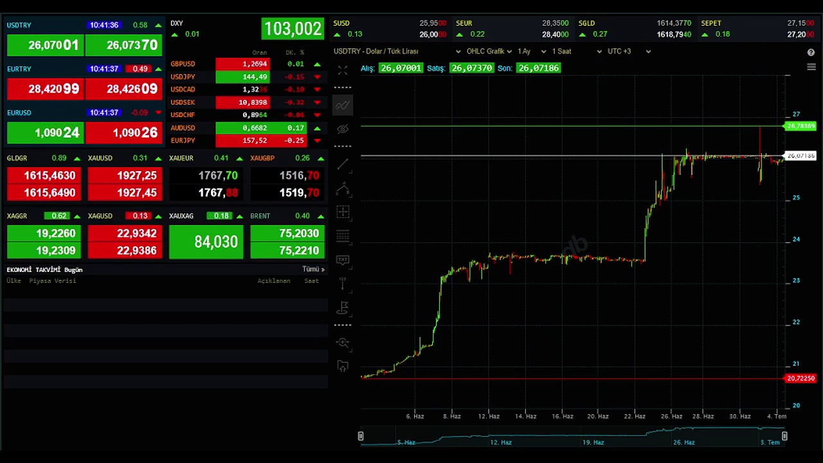Open the chart help question mark icon
The width and height of the screenshot is (823, 463).
(x=811, y=52)
